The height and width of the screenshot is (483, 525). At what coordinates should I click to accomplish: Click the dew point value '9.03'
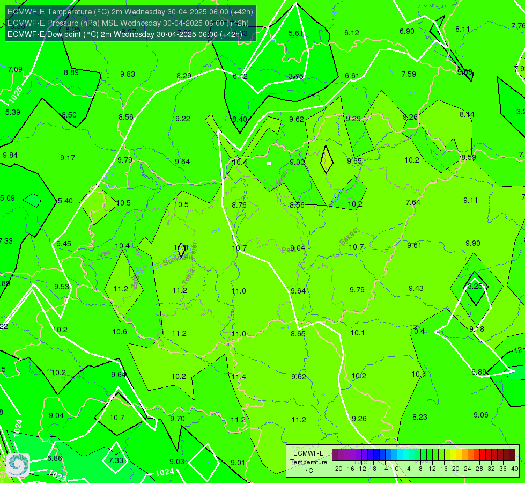177,462
